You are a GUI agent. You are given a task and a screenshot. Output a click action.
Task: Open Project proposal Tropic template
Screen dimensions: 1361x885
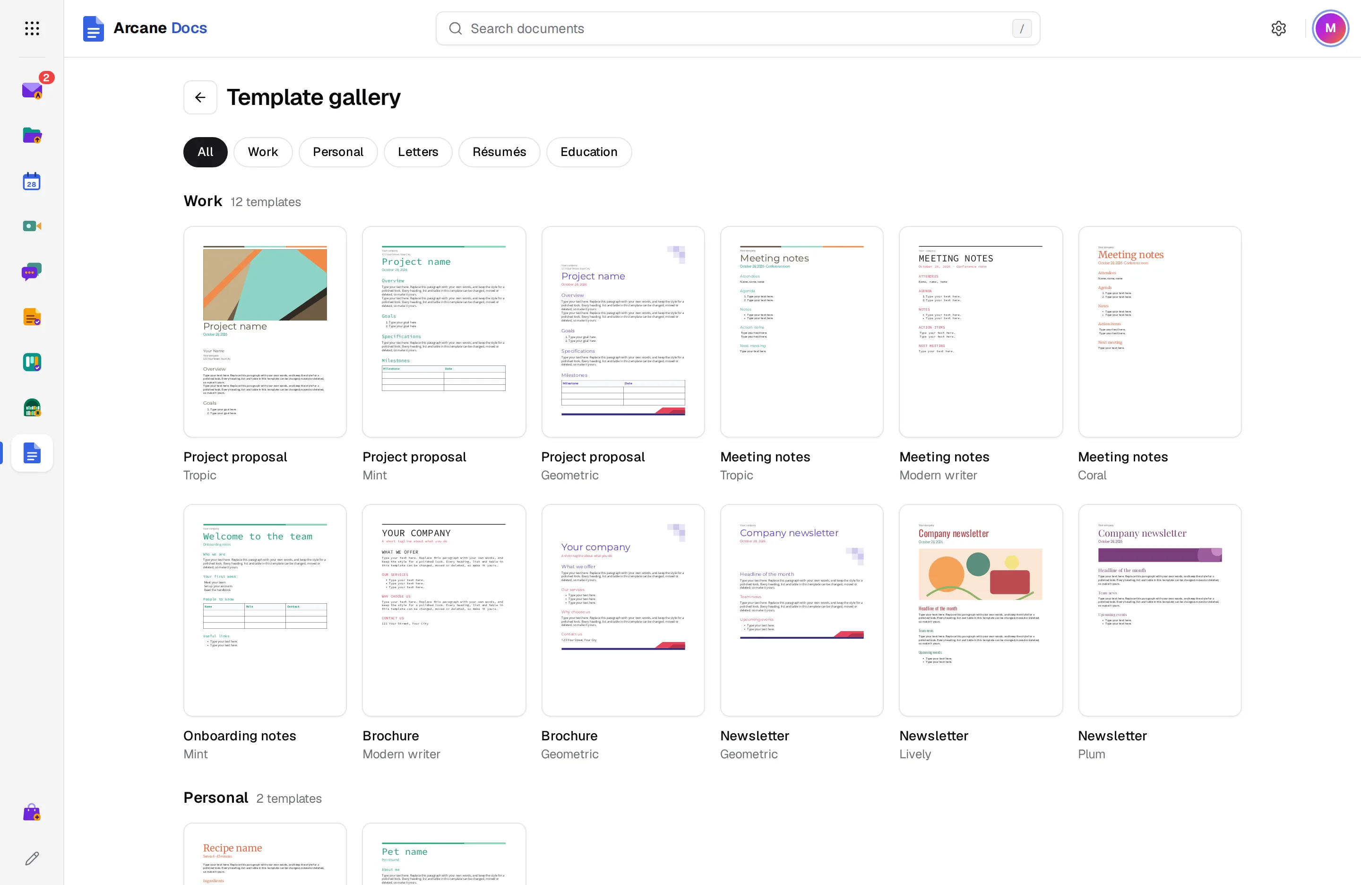(265, 332)
